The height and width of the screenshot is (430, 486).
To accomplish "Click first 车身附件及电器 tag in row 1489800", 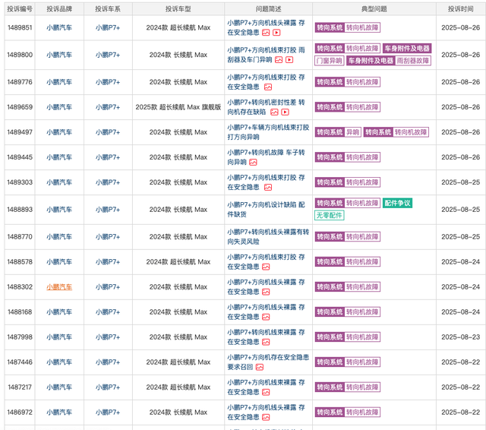I will (407, 49).
